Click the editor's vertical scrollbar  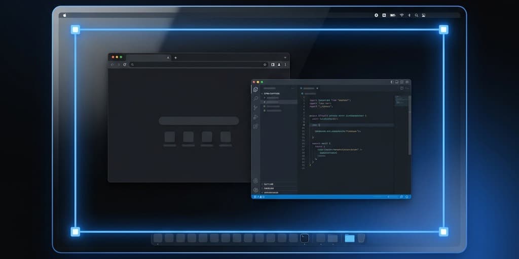click(x=410, y=125)
